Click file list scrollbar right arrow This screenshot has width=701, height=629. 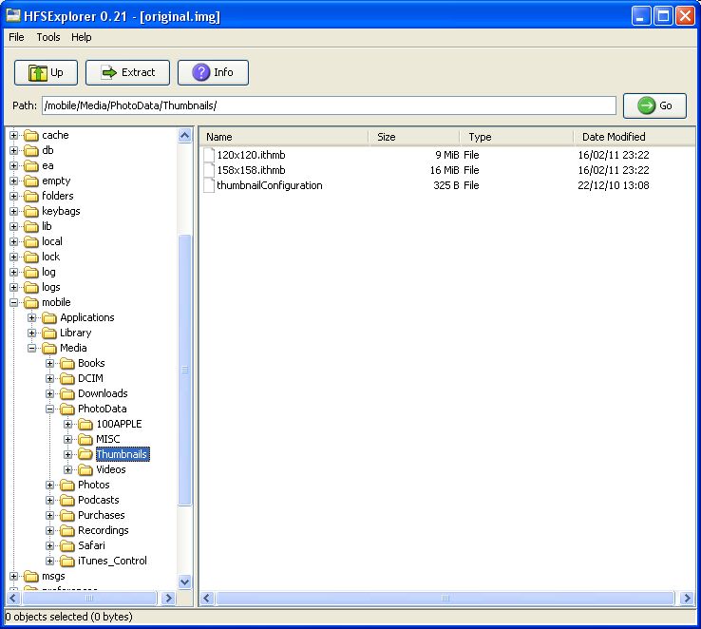687,599
